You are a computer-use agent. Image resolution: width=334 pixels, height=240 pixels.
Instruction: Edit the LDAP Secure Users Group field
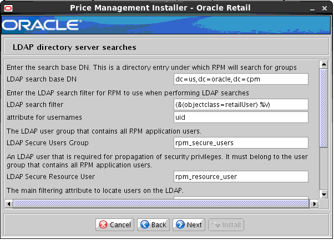(241, 143)
